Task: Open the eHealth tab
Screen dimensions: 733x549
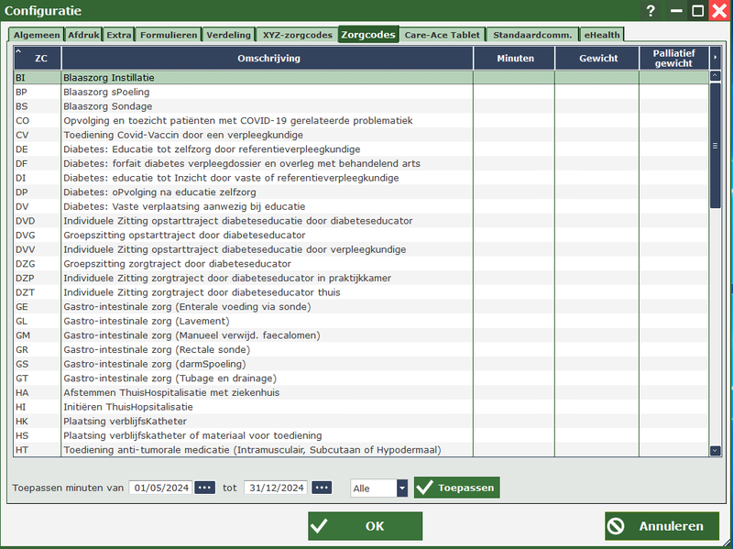Action: (x=603, y=35)
